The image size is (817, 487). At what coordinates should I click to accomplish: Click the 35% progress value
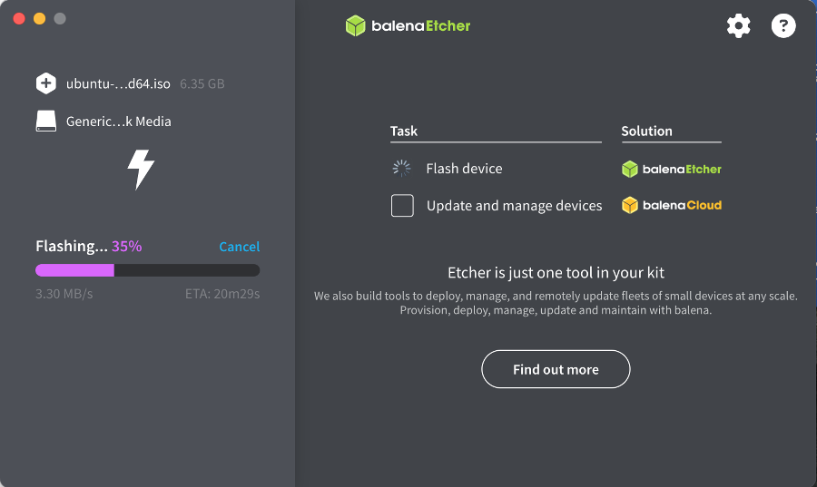coord(126,246)
